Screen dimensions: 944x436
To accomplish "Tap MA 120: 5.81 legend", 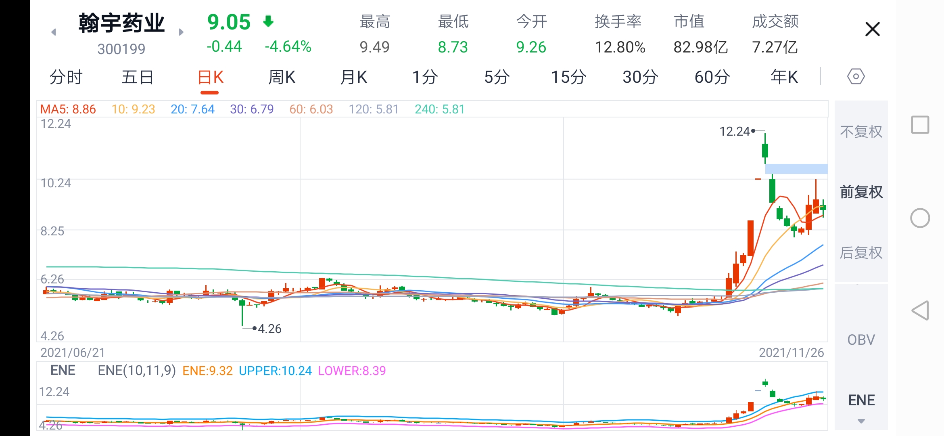I will point(374,109).
